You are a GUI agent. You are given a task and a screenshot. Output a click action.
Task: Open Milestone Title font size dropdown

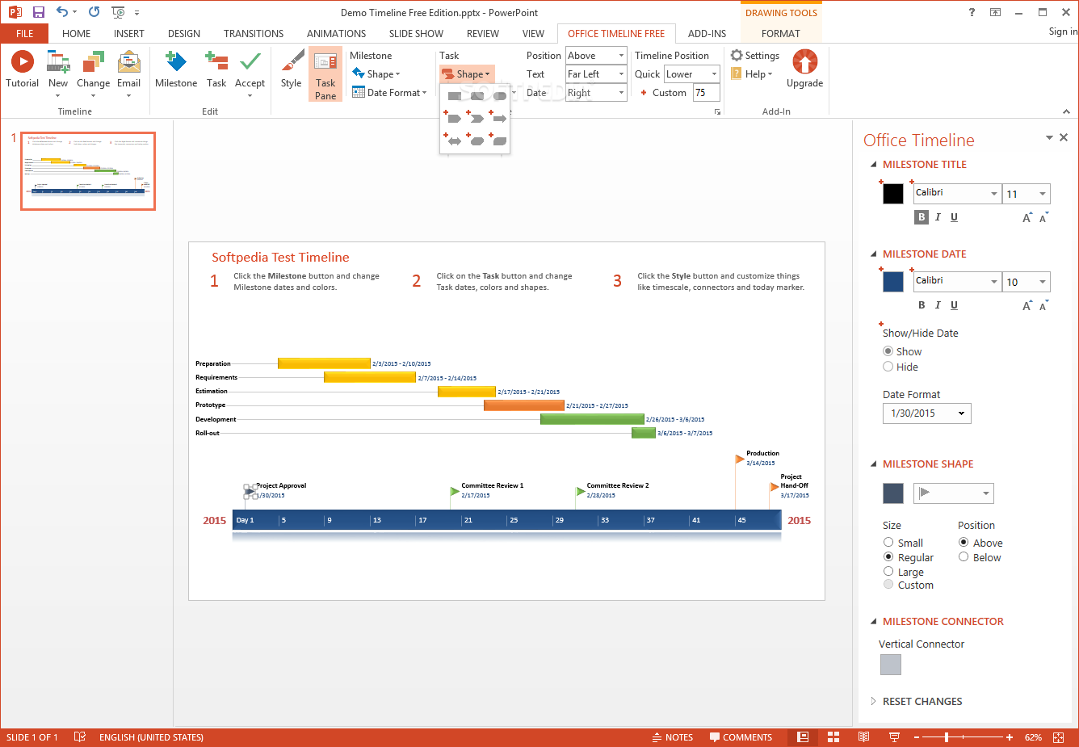point(1043,194)
